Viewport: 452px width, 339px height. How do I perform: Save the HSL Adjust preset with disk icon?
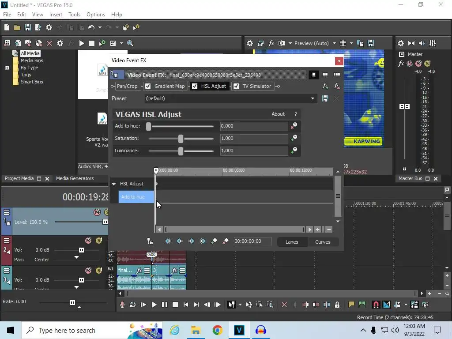coord(325,98)
